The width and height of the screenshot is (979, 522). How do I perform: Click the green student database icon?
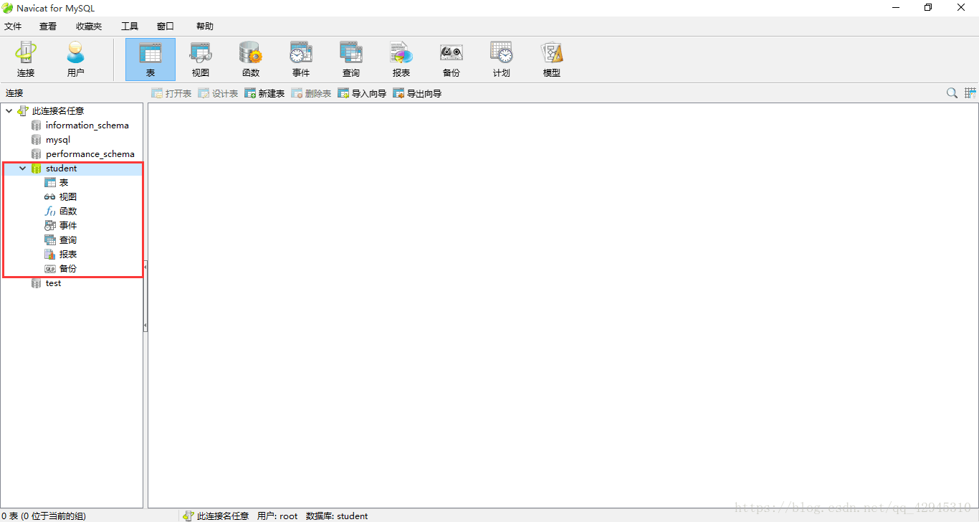click(x=37, y=169)
